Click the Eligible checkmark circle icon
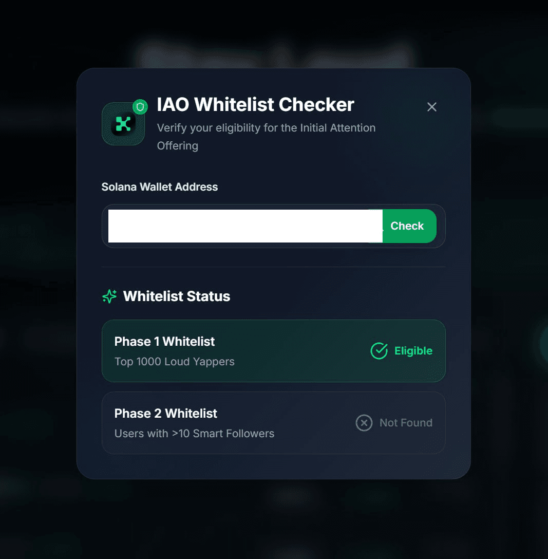Viewport: 548px width, 559px height. pos(379,351)
